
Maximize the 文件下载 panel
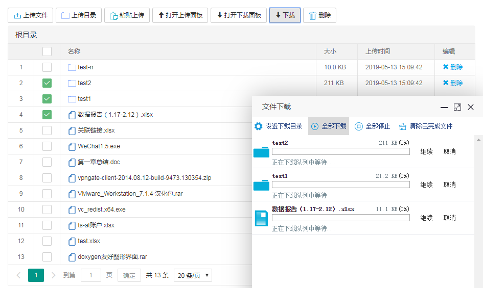click(457, 107)
